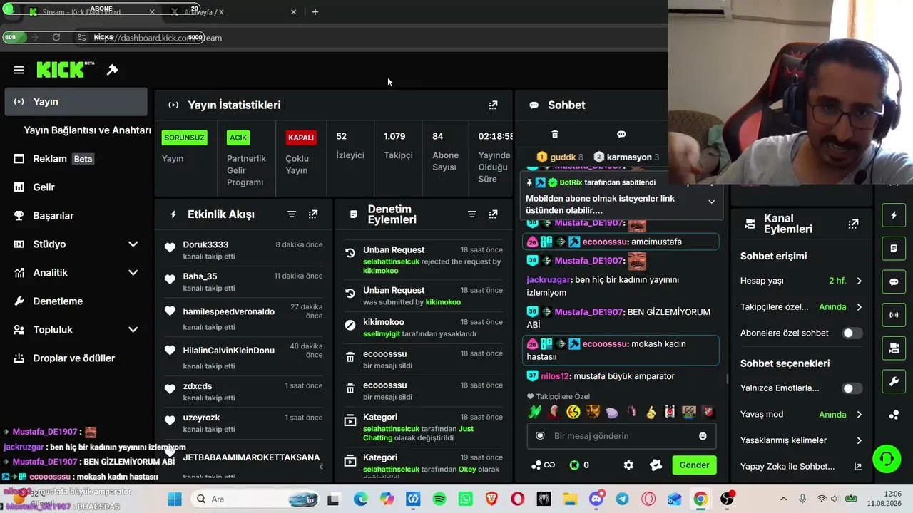Click in the Bir mesaj gönderin field
The width and height of the screenshot is (913, 513).
pos(621,436)
